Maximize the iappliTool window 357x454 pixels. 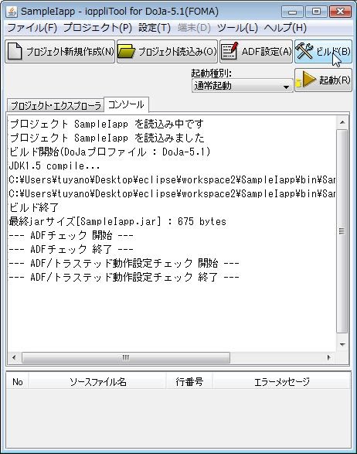click(317, 12)
